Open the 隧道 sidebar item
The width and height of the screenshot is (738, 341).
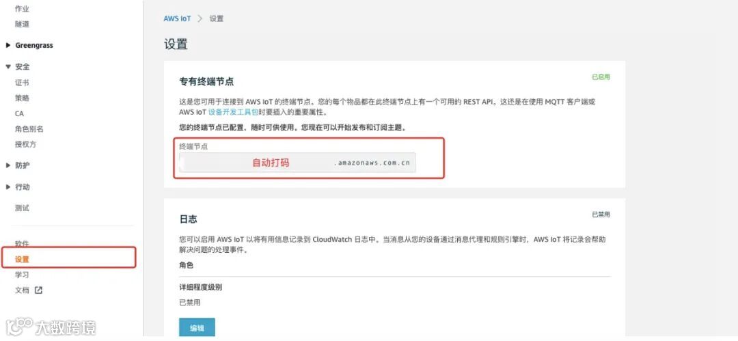(x=22, y=24)
